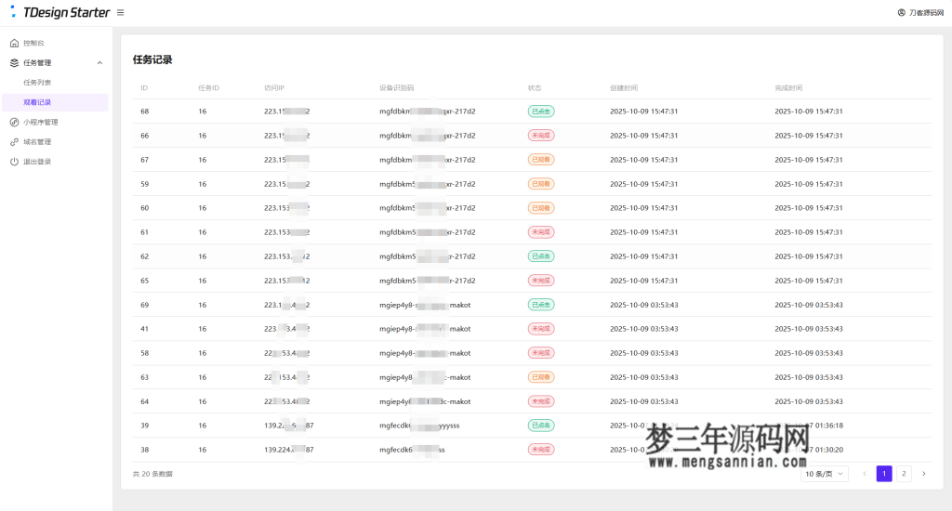
Task: Open the user account icon at top right
Action: pos(901,13)
